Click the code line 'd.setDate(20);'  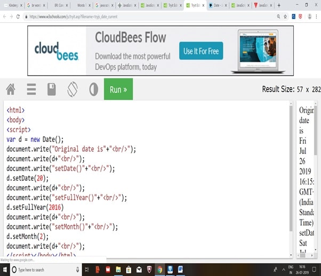click(x=27, y=178)
